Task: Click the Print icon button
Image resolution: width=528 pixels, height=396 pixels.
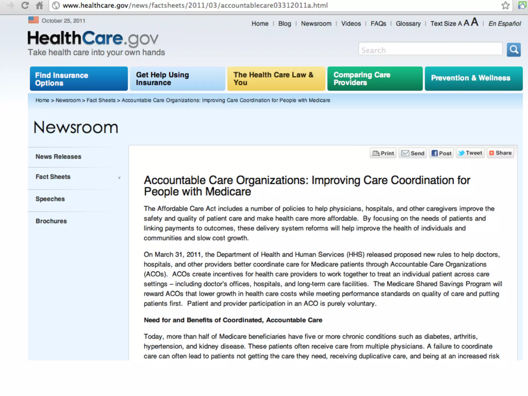Action: 383,153
